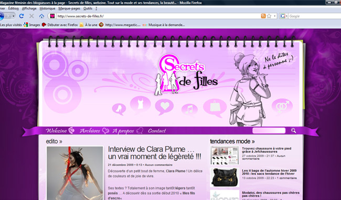Screen dimensions: 341x200
Task: Click '1 commentaire' under it bags article
Action: pyautogui.click(x=286, y=178)
